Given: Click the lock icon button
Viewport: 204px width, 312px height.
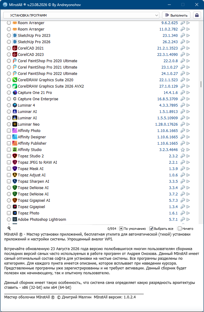Looking at the screenshot, I should pyautogui.click(x=197, y=15).
